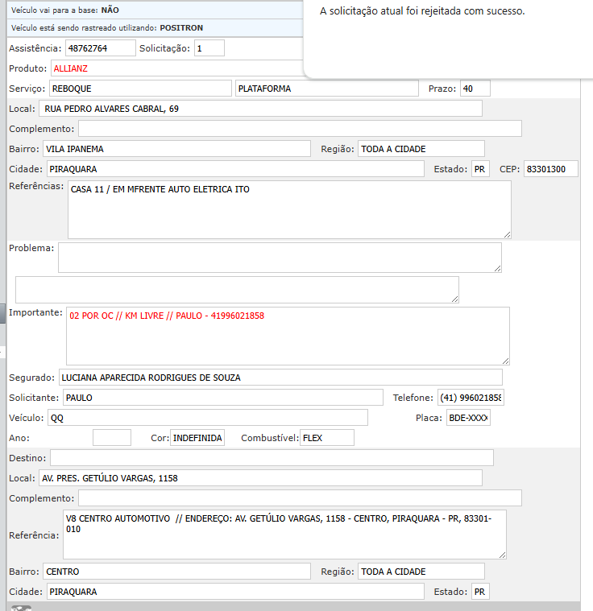The image size is (593, 611).
Task: Click the rejection success notification message
Action: (x=422, y=12)
